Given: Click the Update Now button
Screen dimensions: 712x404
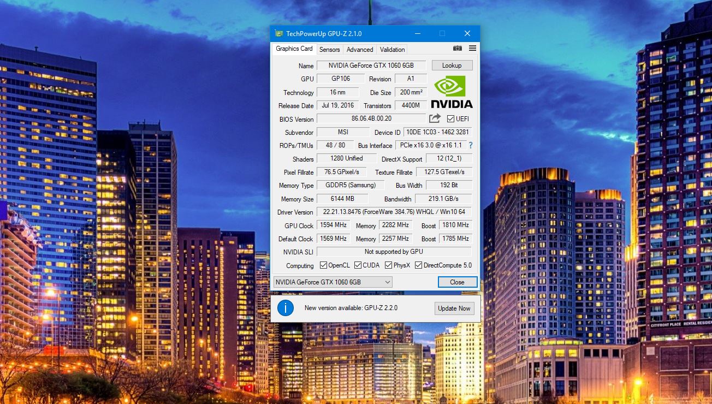Looking at the screenshot, I should pyautogui.click(x=454, y=308).
